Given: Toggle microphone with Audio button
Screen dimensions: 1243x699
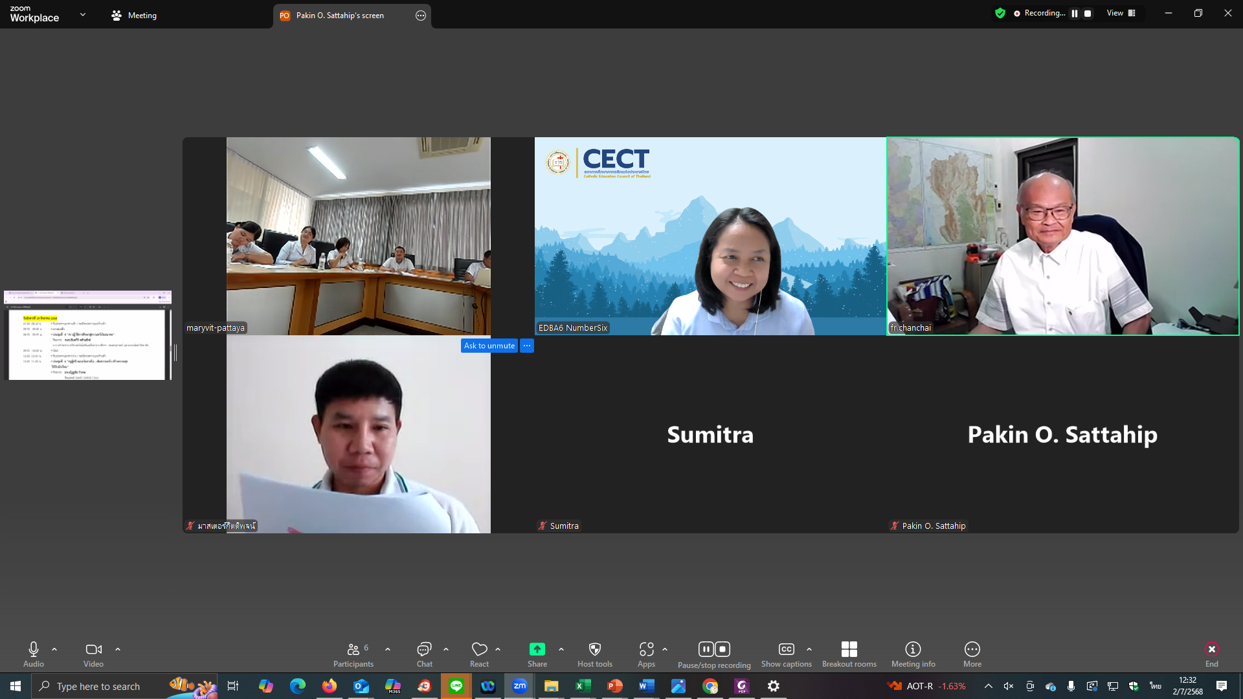Looking at the screenshot, I should coord(34,654).
